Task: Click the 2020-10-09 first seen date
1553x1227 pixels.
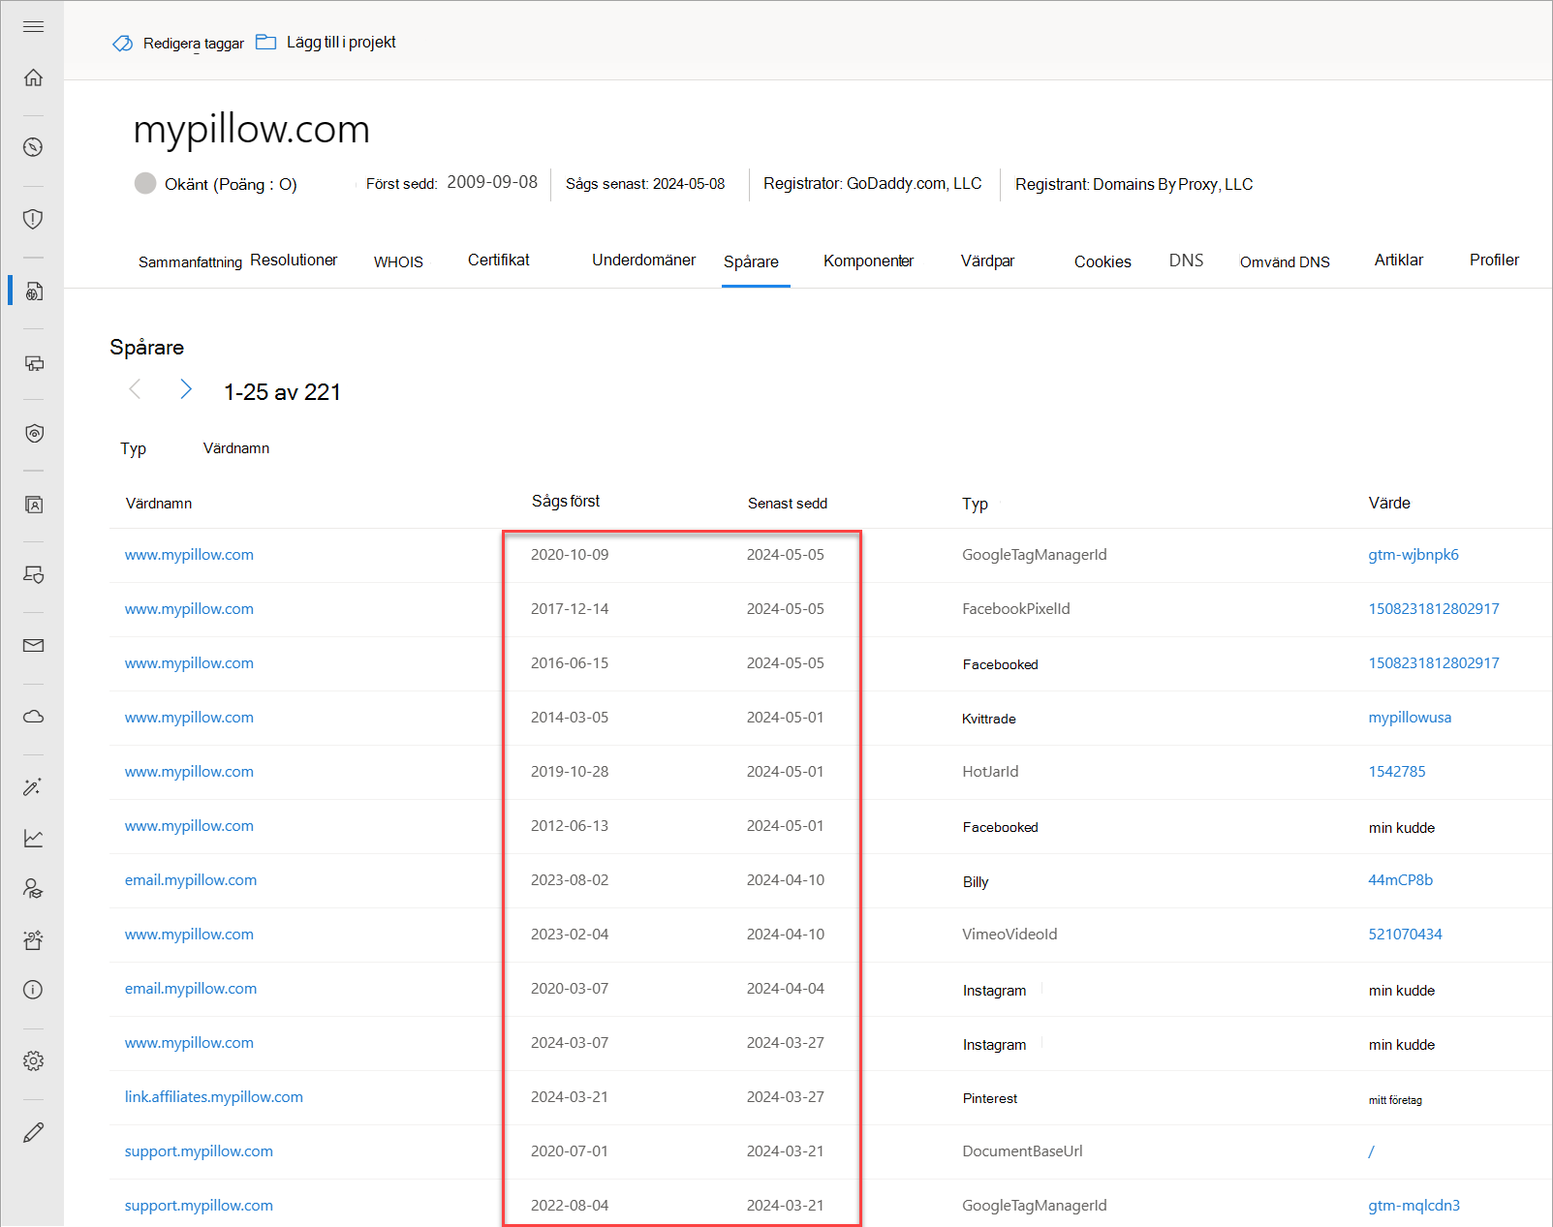Action: [570, 555]
